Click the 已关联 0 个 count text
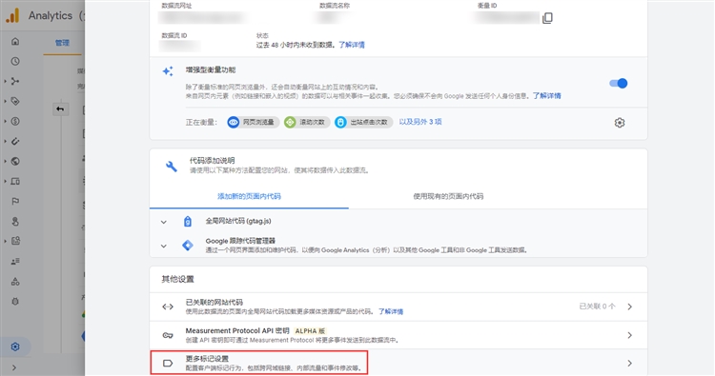The height and width of the screenshot is (376, 715). tap(598, 307)
